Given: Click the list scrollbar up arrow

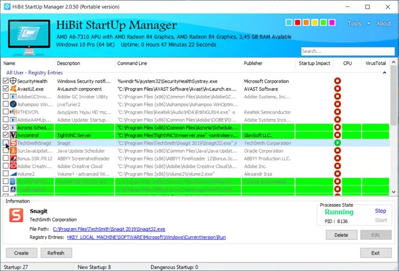Looking at the screenshot, I should pyautogui.click(x=394, y=62).
